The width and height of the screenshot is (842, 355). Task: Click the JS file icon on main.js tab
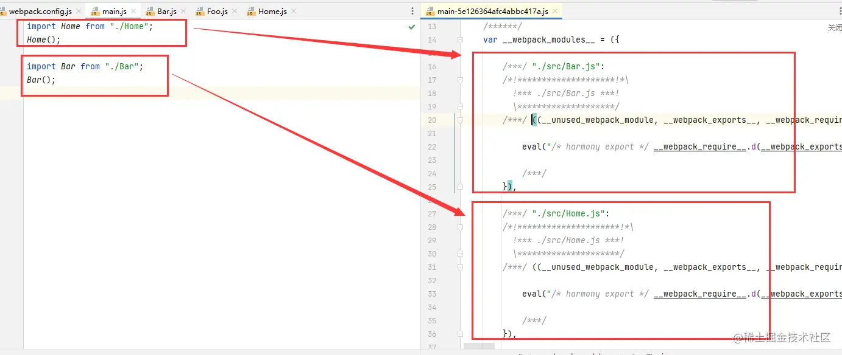(x=95, y=11)
